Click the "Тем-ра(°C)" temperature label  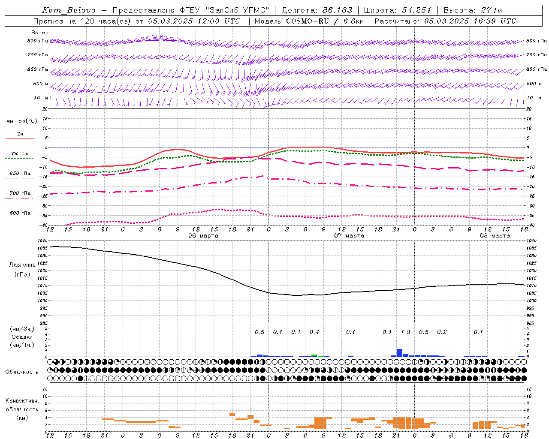pyautogui.click(x=20, y=121)
